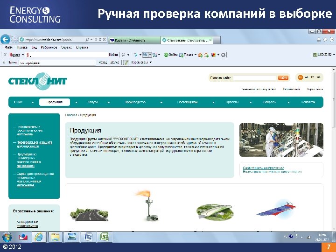Viewport: 336px width, 252px height.
Task: Click the Stop (X) icon in address bar
Action: point(104,40)
